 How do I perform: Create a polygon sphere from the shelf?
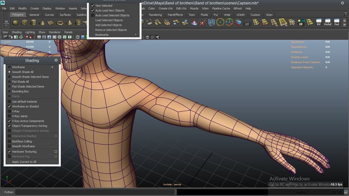pos(16,23)
